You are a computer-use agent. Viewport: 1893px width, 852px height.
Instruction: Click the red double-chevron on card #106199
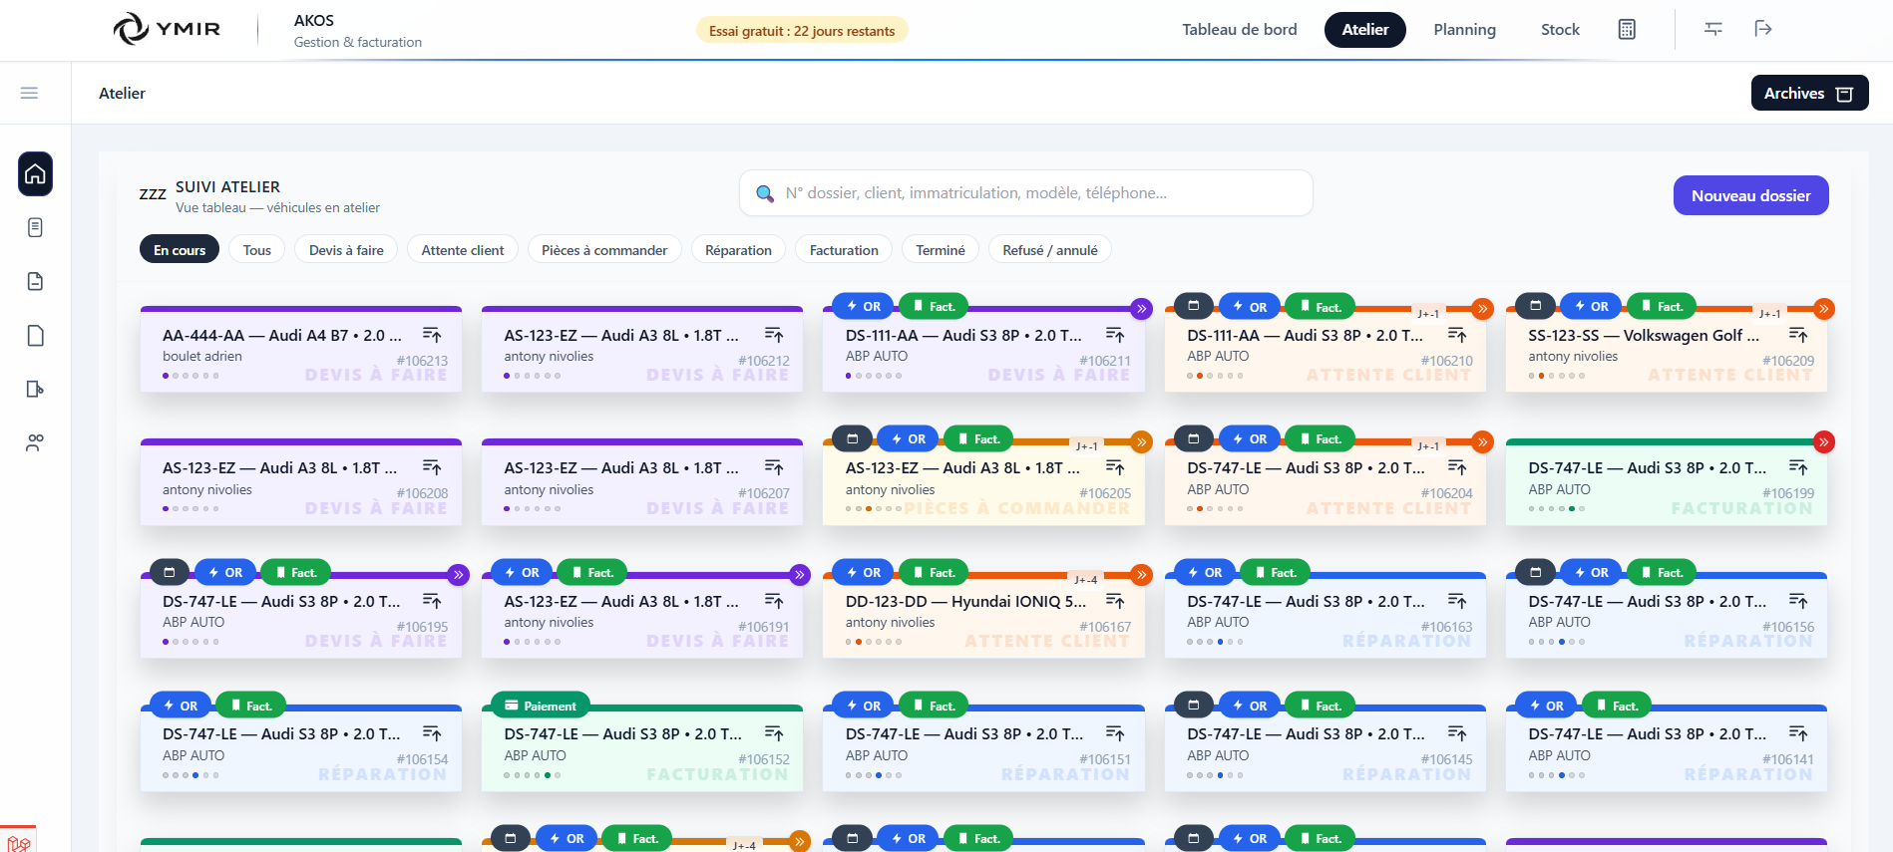click(1823, 441)
